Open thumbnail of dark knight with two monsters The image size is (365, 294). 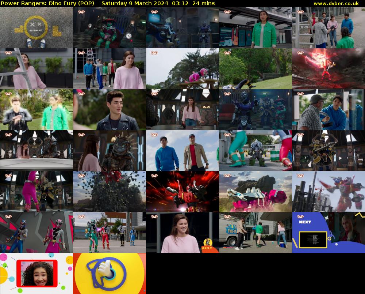255,110
